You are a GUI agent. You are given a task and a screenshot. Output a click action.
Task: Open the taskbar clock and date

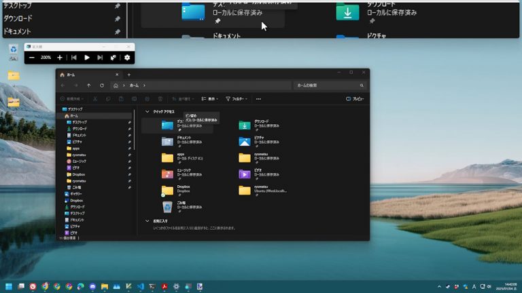coord(506,287)
